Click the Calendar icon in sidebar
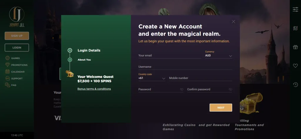 [7, 72]
